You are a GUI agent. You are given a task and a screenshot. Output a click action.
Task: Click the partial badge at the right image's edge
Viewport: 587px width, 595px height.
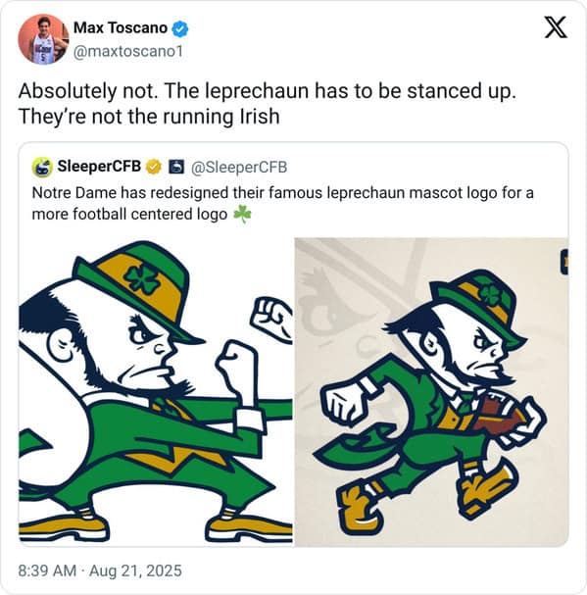[x=564, y=262]
